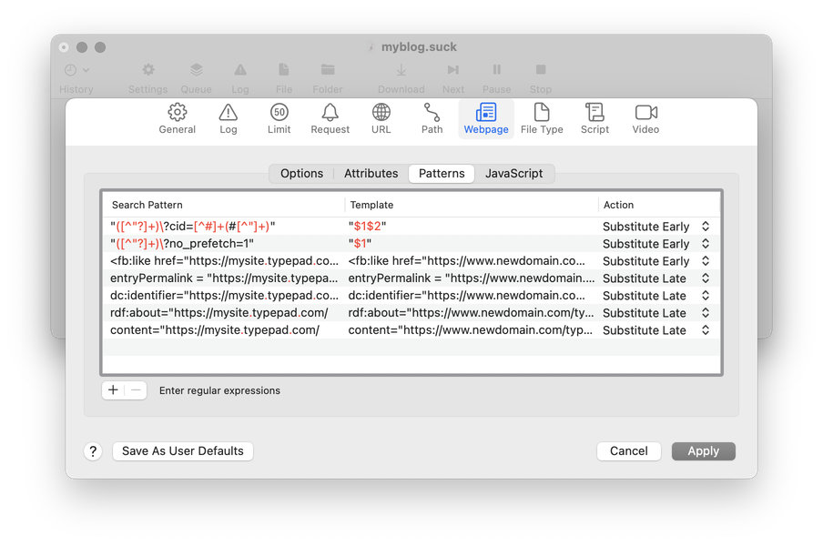Click the Apply button
Image resolution: width=823 pixels, height=546 pixels.
[703, 451]
